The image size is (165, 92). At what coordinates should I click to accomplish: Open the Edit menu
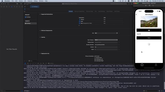(x=16, y=1)
